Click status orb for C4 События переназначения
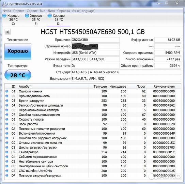This screenshot has width=185, height=184. (7, 157)
